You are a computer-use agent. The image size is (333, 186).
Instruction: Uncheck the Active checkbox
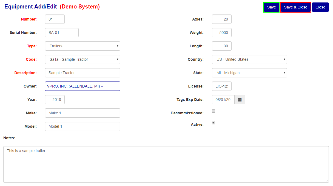[214, 123]
